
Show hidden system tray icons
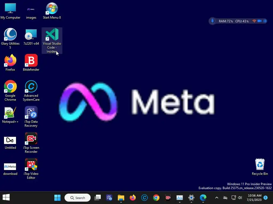[x=216, y=198]
